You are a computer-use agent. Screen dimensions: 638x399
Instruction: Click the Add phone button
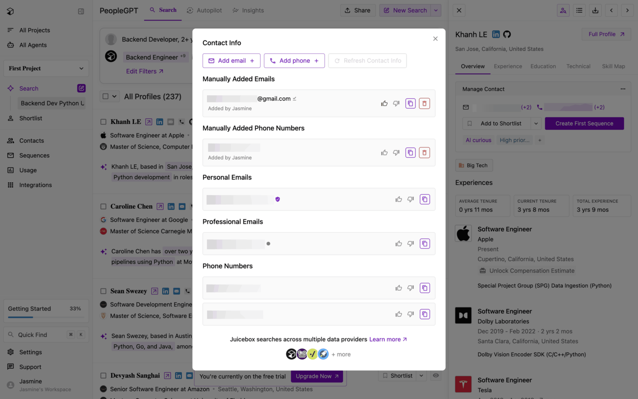(x=294, y=61)
